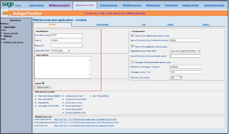Click the WebServices server trace size field
Image resolution: width=229 pixels, height=134 pixels.
(185, 40)
